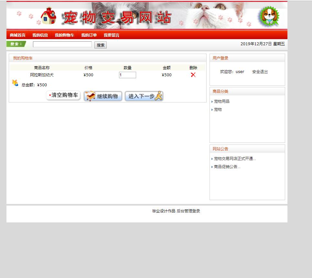The height and width of the screenshot is (278, 312).
Task: Select the 商城首页 menu item
Action: pos(17,35)
